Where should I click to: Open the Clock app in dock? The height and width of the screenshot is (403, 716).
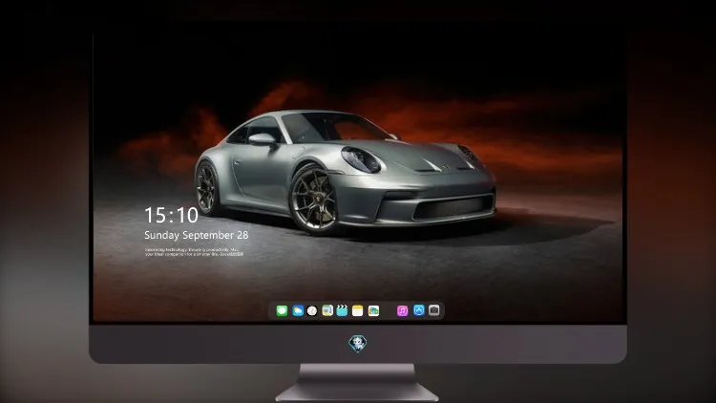tap(312, 310)
